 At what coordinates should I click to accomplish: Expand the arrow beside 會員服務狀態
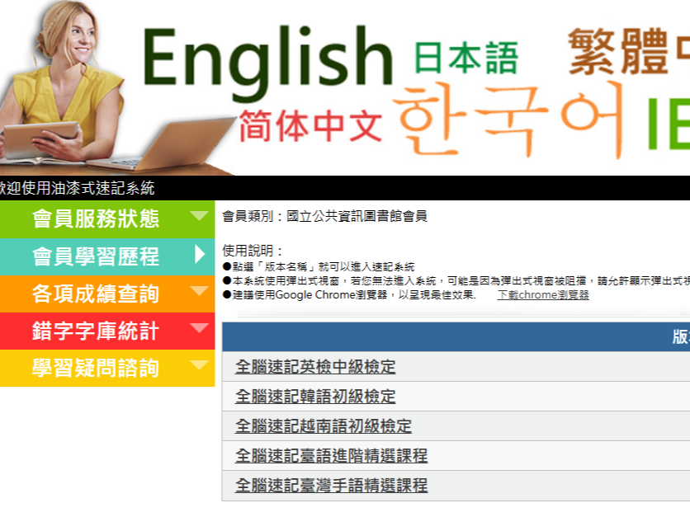click(200, 215)
